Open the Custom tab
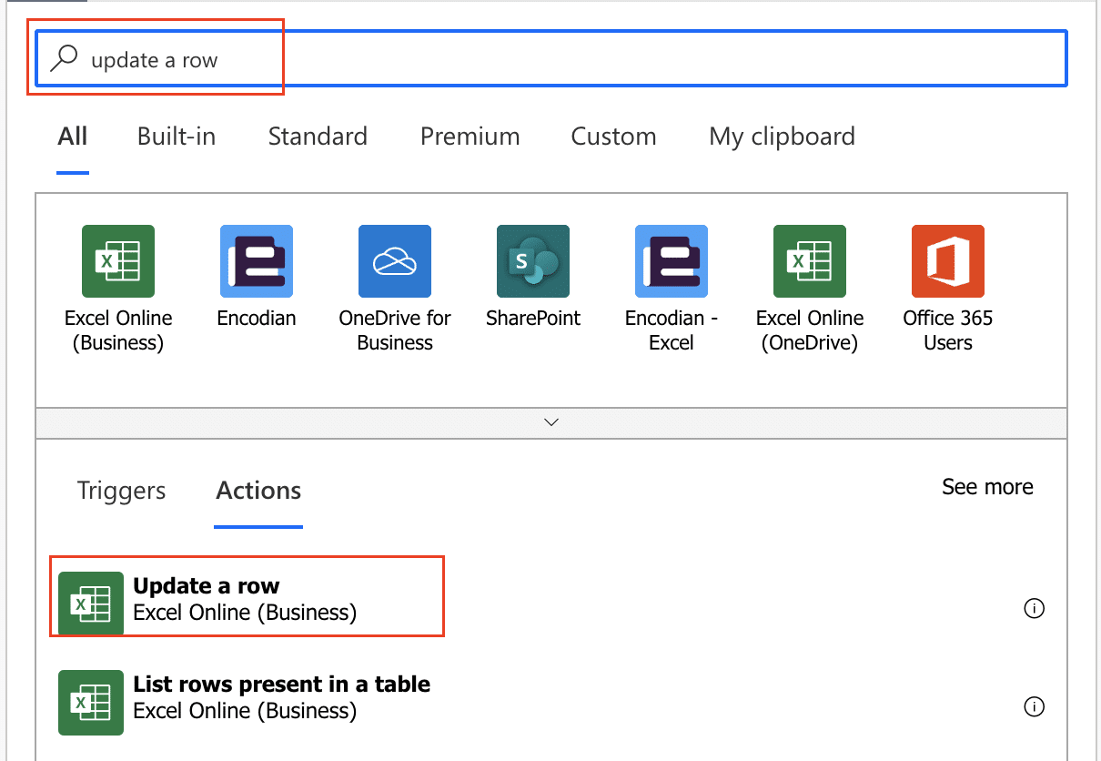Image resolution: width=1101 pixels, height=761 pixels. [613, 137]
